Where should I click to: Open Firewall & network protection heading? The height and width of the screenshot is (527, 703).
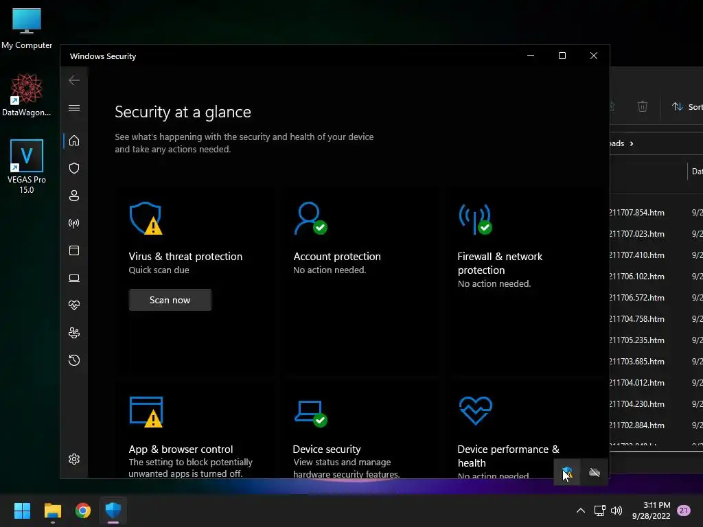coord(500,263)
